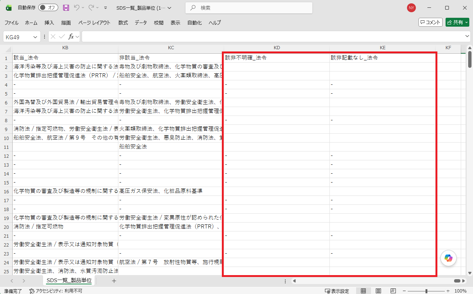Image resolution: width=473 pixels, height=294 pixels.
Task: Click the Redo arrow icon
Action: 91,8
